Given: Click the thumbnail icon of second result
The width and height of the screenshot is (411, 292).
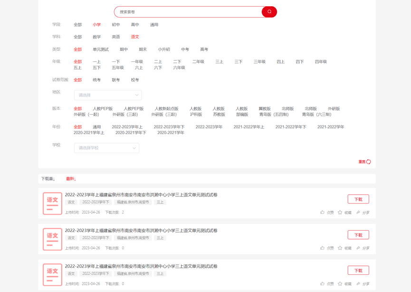Looking at the screenshot, I should point(52,239).
